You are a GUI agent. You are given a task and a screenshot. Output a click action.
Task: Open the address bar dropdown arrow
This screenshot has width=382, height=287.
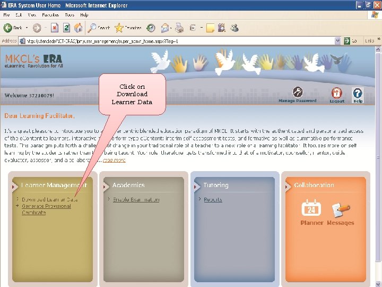tap(337, 41)
